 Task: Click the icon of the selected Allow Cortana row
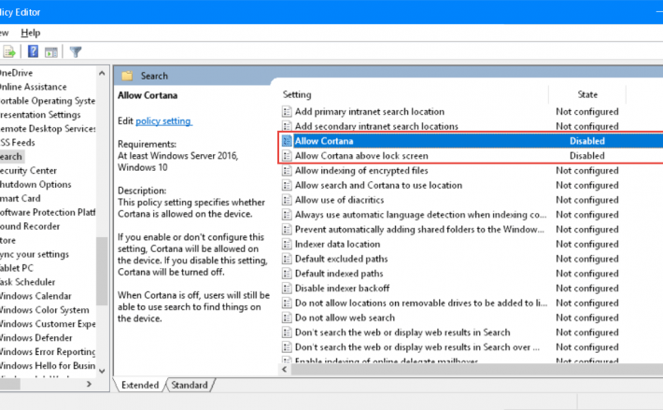(x=287, y=141)
